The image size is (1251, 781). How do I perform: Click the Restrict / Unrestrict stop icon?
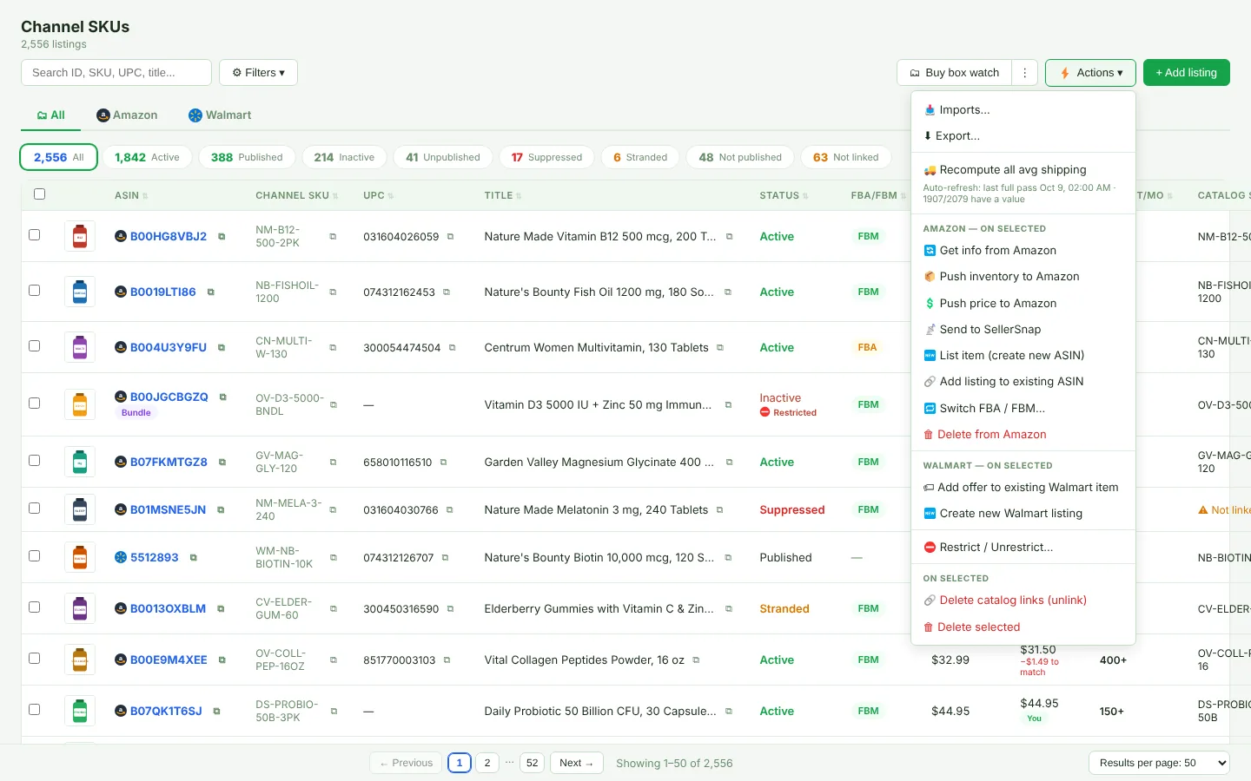(x=930, y=548)
